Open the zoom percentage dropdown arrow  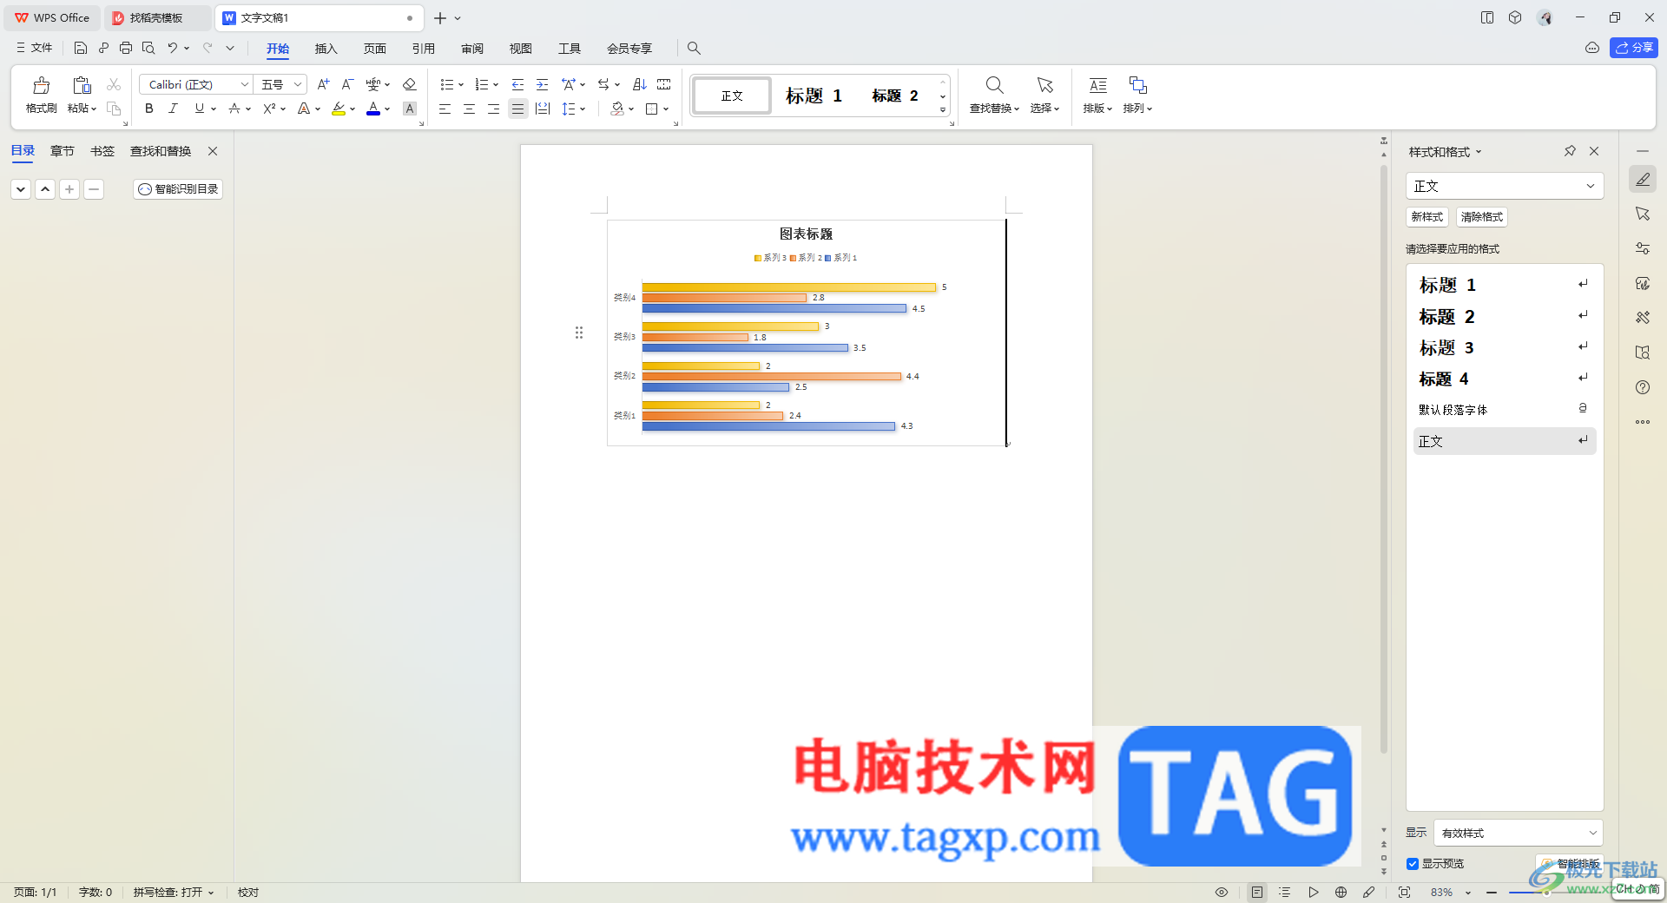coord(1468,893)
